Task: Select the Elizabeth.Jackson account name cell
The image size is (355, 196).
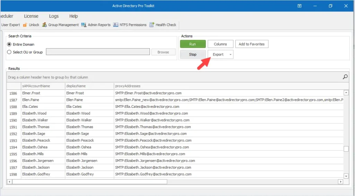Action: point(43,168)
